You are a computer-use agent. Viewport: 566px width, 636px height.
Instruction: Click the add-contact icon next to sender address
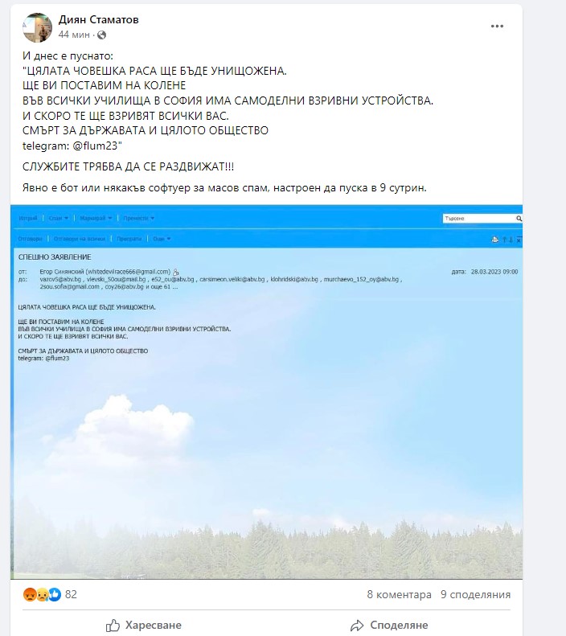[x=175, y=272]
